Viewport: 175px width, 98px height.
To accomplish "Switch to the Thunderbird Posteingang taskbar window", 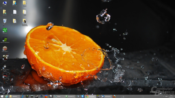I will coord(106,96).
